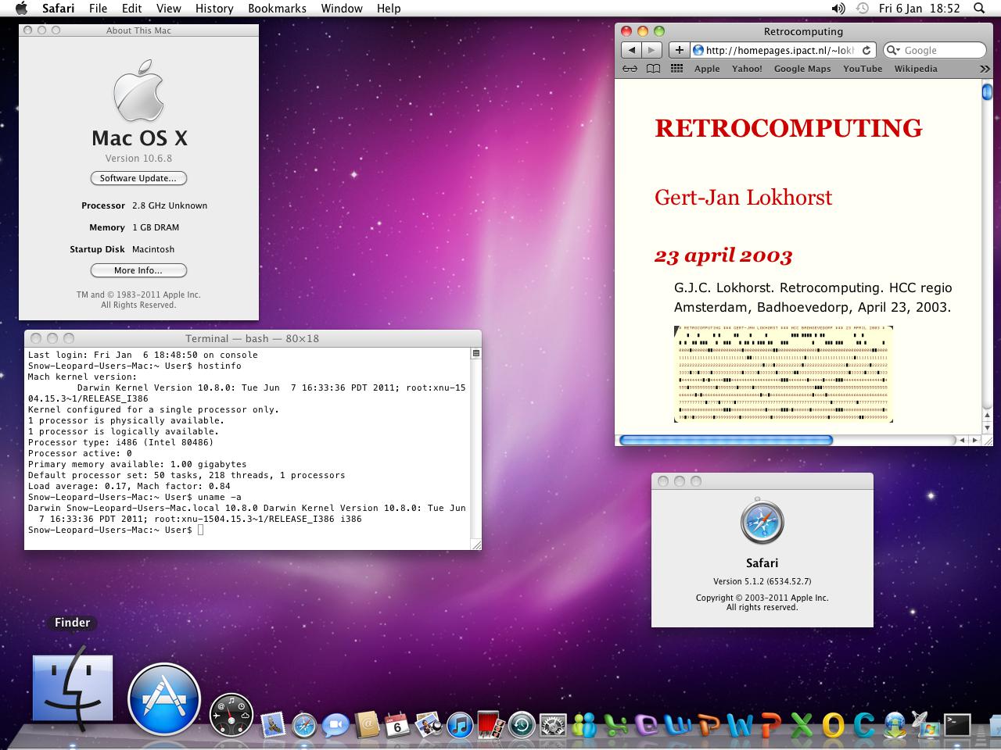Viewport: 1001px width, 750px height.
Task: Open the Window menu
Action: (342, 9)
